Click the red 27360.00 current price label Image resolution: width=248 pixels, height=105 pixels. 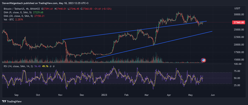(239, 22)
